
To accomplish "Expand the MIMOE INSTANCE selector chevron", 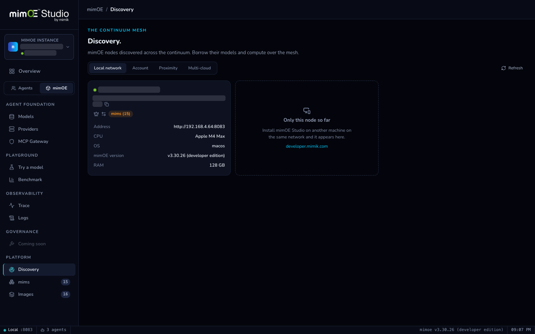I will [68, 47].
